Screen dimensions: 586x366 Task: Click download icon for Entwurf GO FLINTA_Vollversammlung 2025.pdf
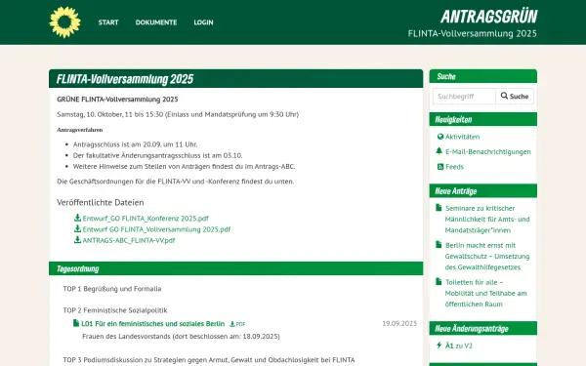click(x=77, y=228)
